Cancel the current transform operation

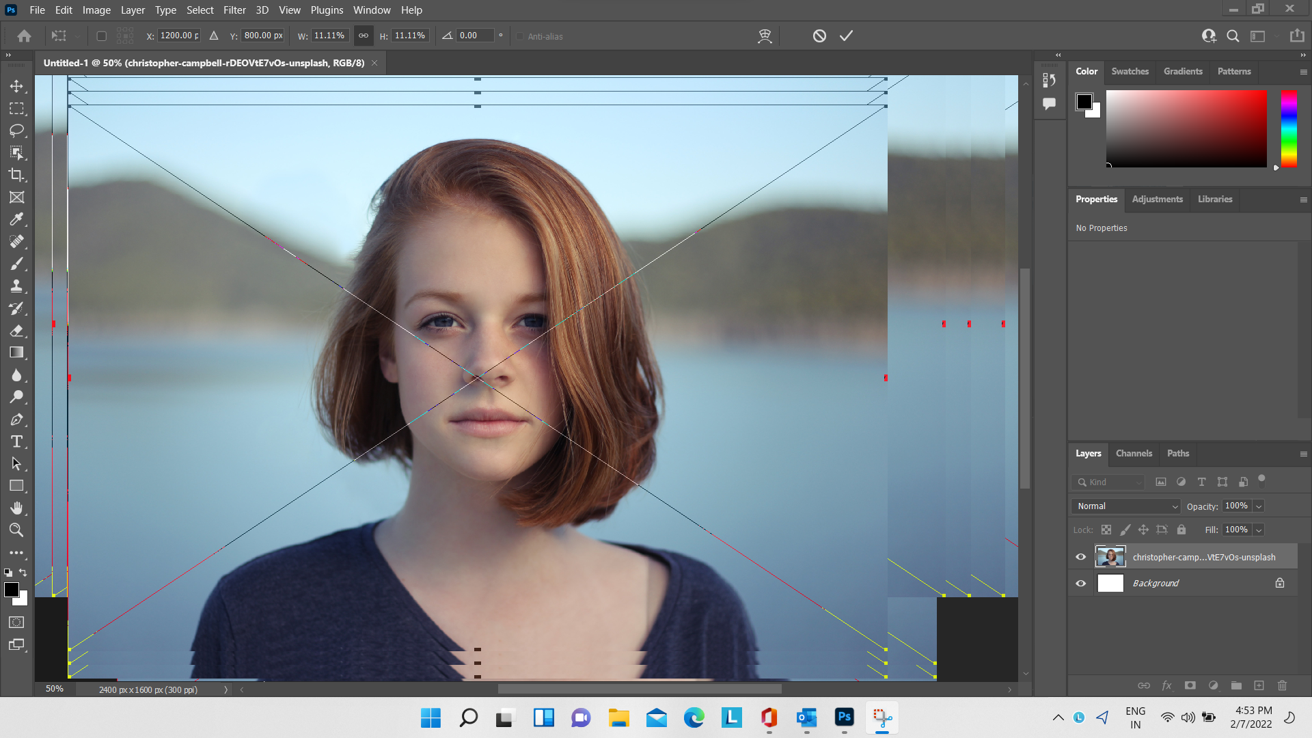click(x=818, y=36)
